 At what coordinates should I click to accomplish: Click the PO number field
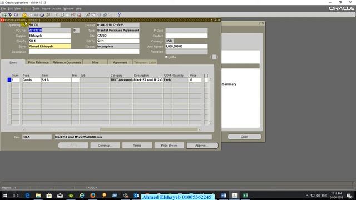point(50,30)
